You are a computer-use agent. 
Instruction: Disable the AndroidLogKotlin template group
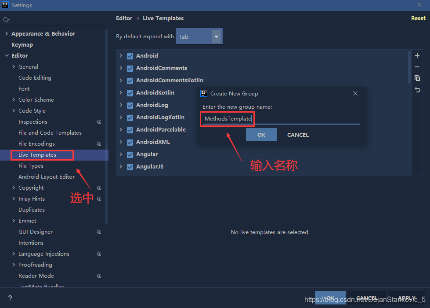click(x=130, y=117)
